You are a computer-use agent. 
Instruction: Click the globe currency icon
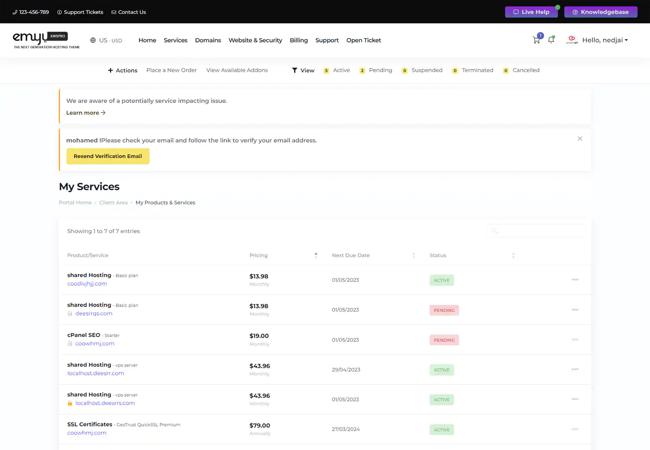pyautogui.click(x=93, y=40)
